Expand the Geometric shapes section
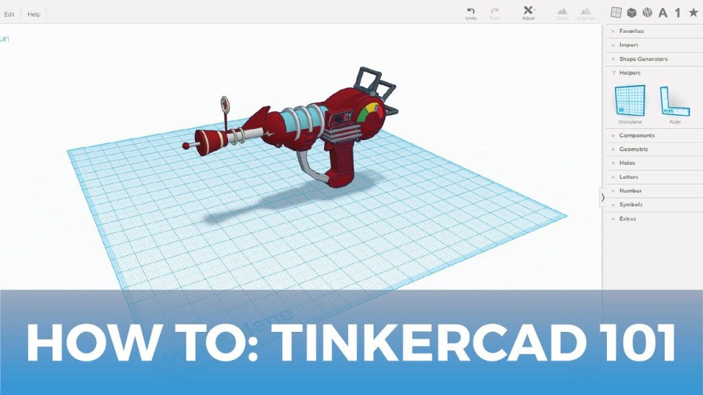 tap(633, 149)
